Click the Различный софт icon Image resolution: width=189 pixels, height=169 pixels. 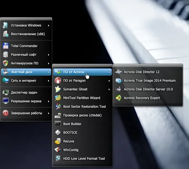point(5,55)
